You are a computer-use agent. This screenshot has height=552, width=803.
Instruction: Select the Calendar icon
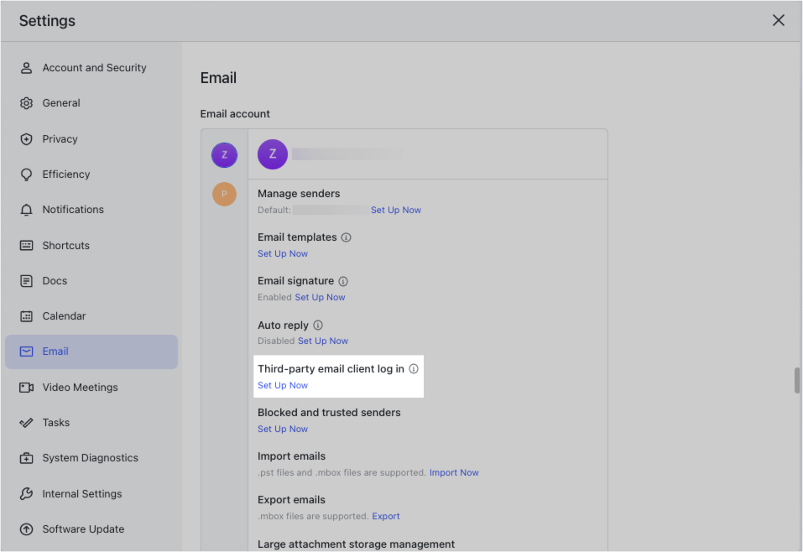(x=26, y=315)
